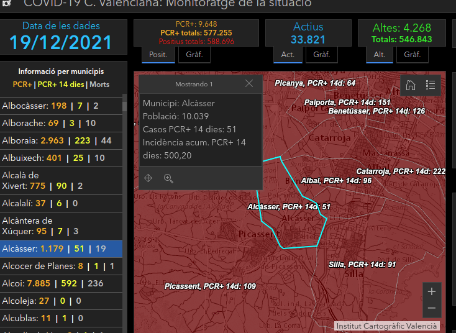The height and width of the screenshot is (333, 456).
Task: Select the Act. tab
Action: point(288,55)
